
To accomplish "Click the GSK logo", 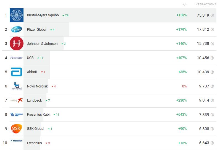I will 17,128.
